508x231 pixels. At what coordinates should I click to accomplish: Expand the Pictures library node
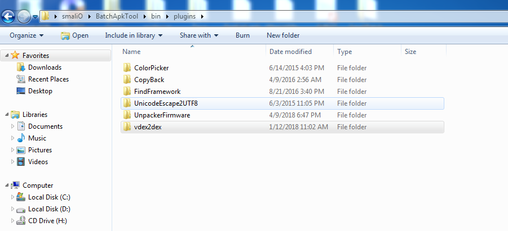click(13, 150)
